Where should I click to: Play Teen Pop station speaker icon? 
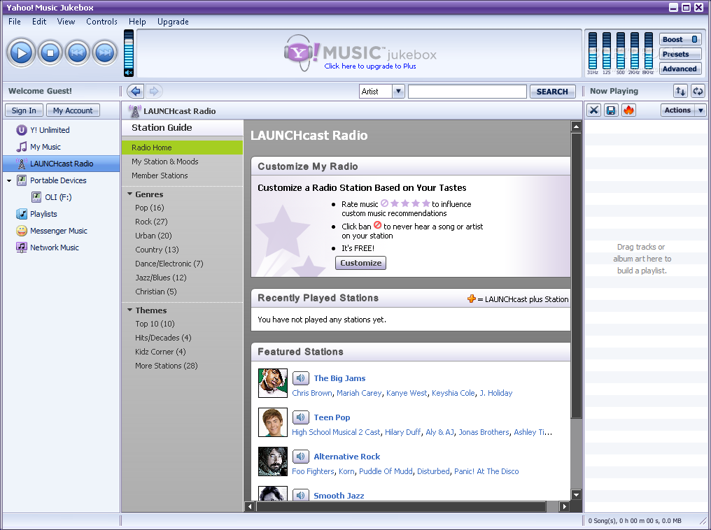pyautogui.click(x=300, y=417)
